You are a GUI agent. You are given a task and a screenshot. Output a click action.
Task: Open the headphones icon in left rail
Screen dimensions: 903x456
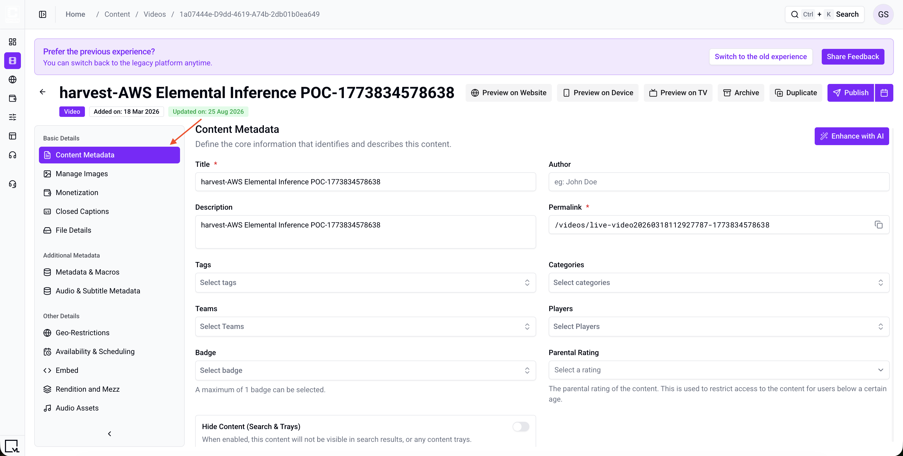[13, 155]
